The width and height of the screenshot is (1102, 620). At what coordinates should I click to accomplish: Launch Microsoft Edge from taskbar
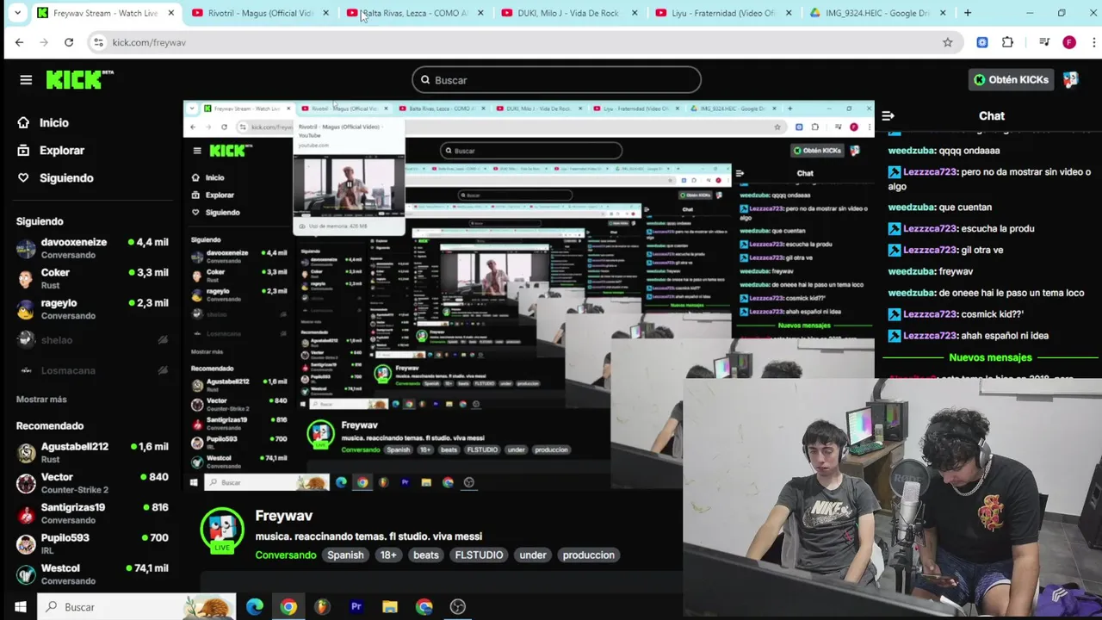pos(255,607)
